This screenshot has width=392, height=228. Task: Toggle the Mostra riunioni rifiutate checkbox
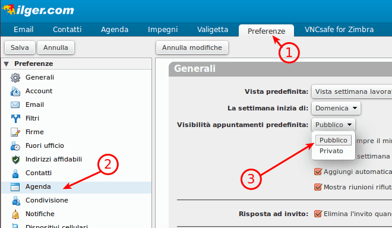tap(318, 187)
